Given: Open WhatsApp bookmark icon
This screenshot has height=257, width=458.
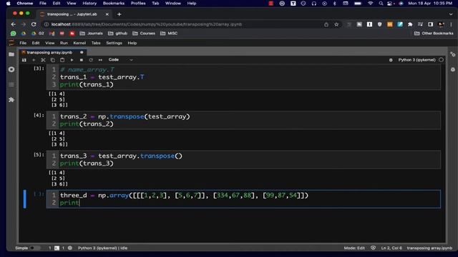Looking at the screenshot, I should click(13, 34).
